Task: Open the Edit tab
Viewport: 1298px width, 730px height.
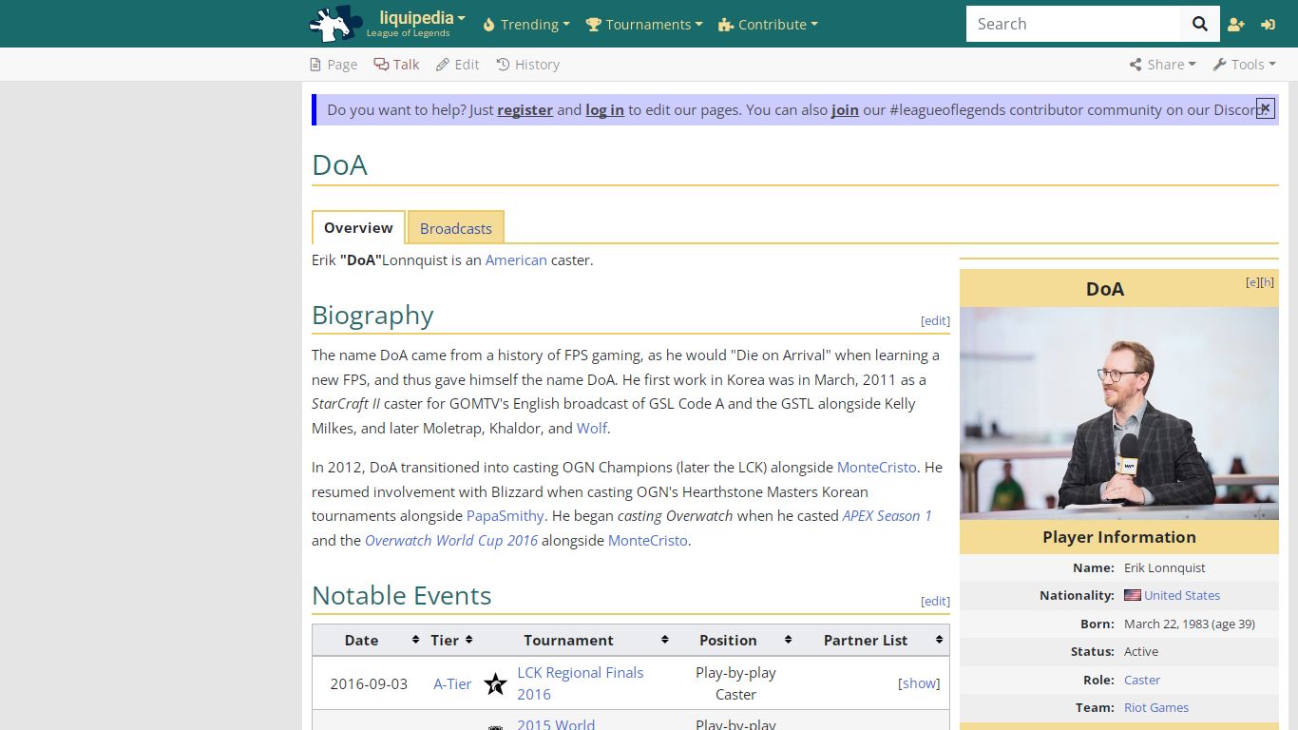Action: point(457,65)
